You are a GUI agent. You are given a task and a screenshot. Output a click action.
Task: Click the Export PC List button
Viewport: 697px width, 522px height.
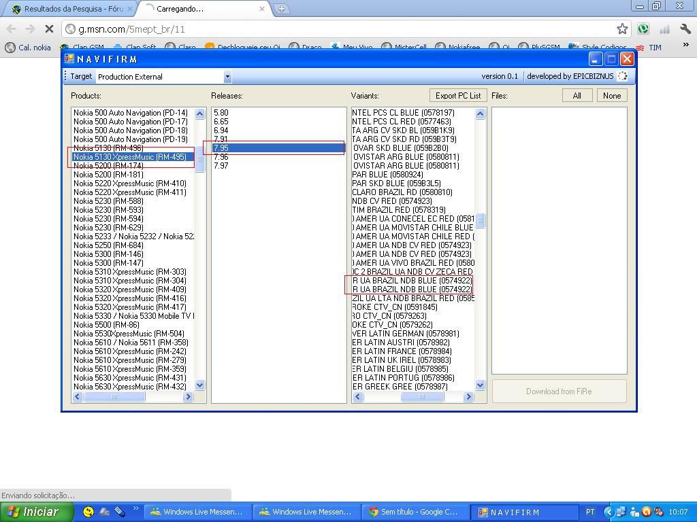tap(458, 95)
